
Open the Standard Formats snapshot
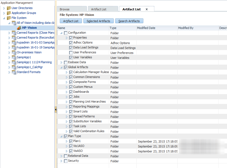29,72
